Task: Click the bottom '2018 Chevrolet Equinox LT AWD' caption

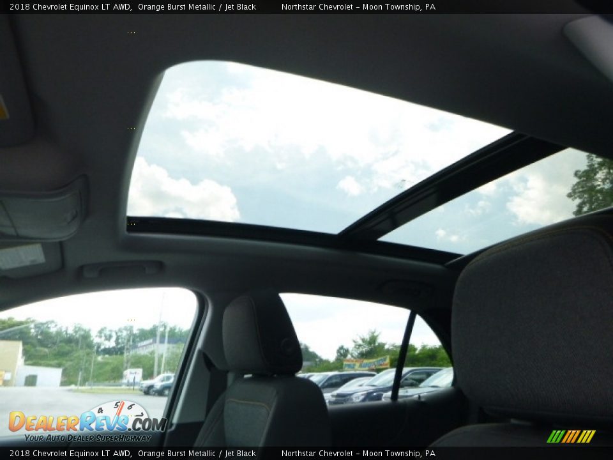Action: pyautogui.click(x=70, y=454)
